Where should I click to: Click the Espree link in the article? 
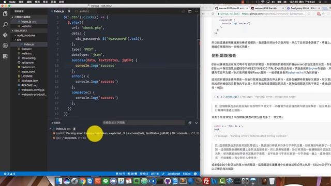tap(312, 69)
